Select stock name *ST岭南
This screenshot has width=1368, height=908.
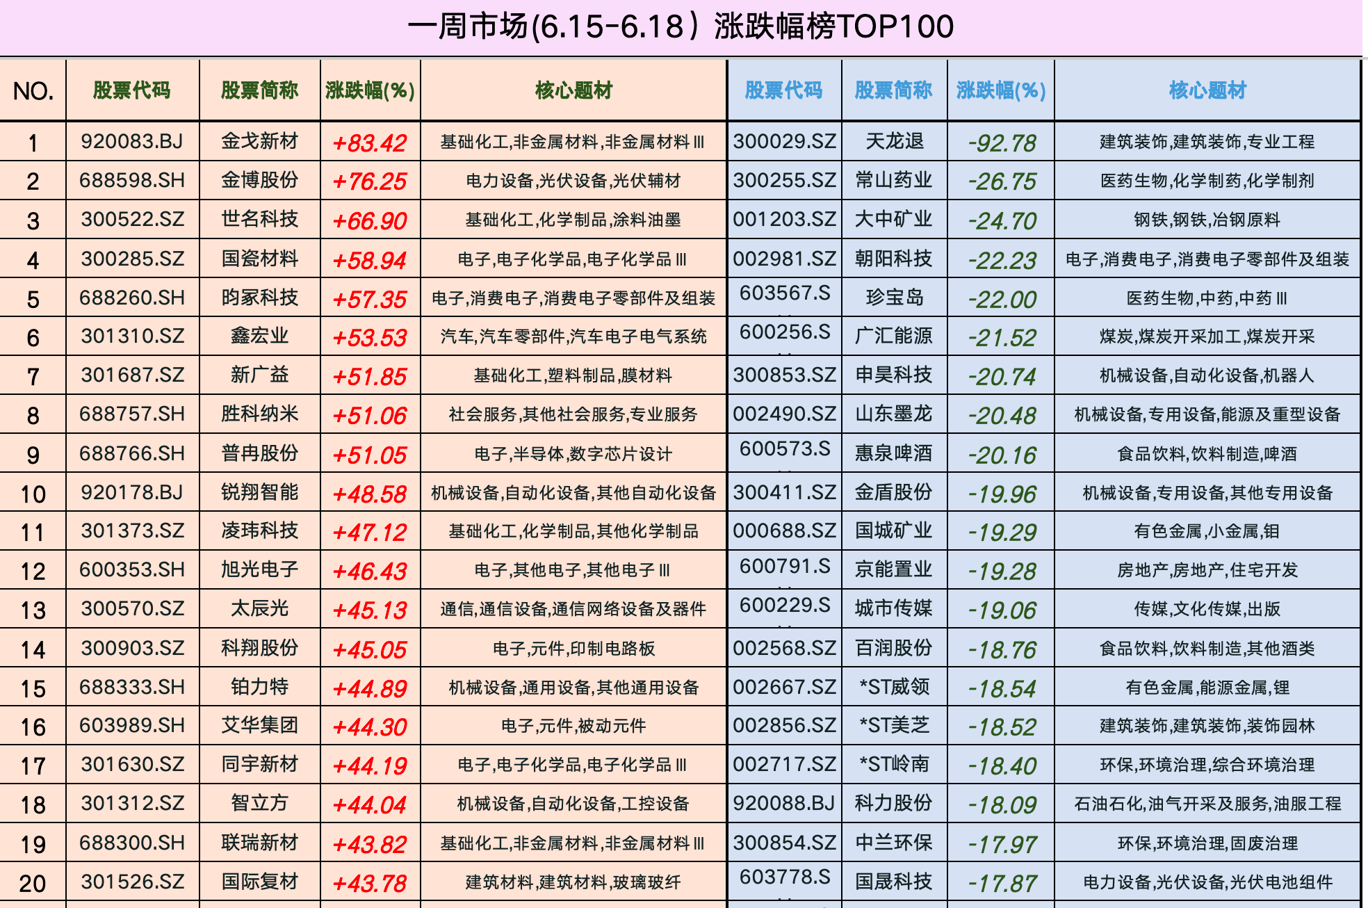(x=894, y=764)
